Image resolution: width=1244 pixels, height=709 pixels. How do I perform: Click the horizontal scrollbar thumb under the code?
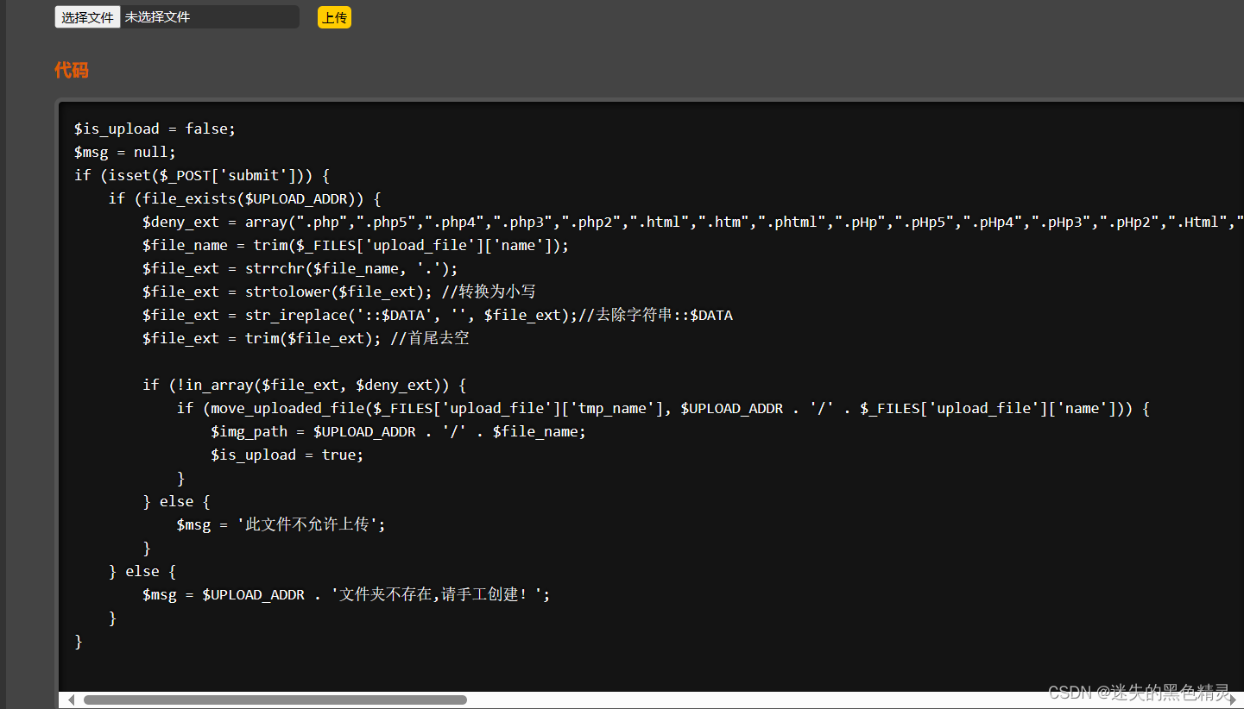tap(275, 700)
